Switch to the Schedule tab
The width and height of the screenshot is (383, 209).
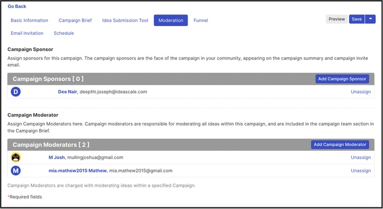pos(64,33)
